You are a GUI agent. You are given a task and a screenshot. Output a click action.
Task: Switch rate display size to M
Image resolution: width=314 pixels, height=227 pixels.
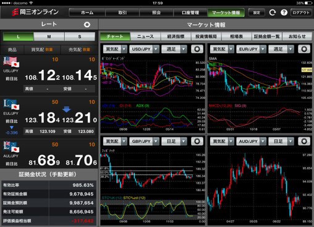pyautogui.click(x=49, y=36)
